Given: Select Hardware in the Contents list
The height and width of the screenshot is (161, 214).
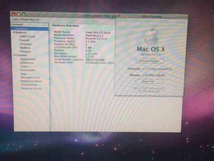Looking at the screenshot, I should (30, 29).
